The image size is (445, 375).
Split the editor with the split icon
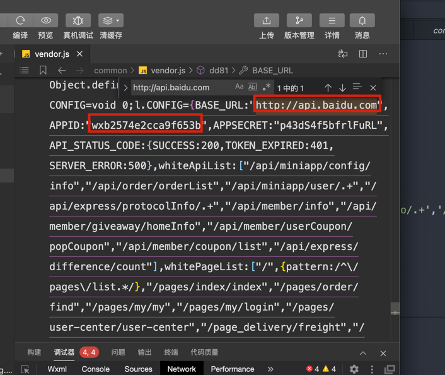tap(363, 54)
